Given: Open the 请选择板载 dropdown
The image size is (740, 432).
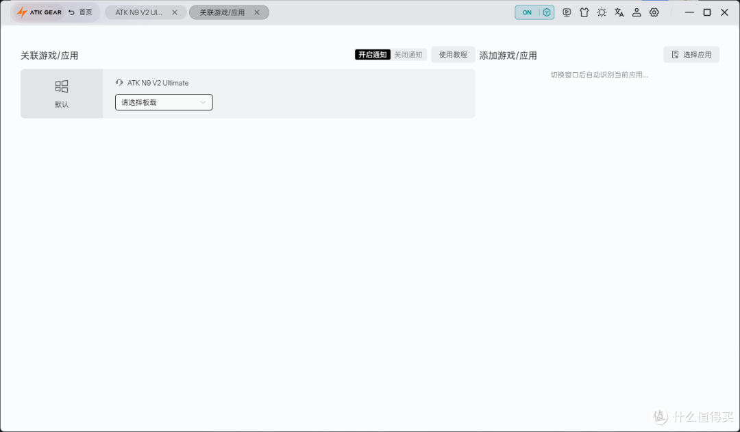Looking at the screenshot, I should 164,102.
